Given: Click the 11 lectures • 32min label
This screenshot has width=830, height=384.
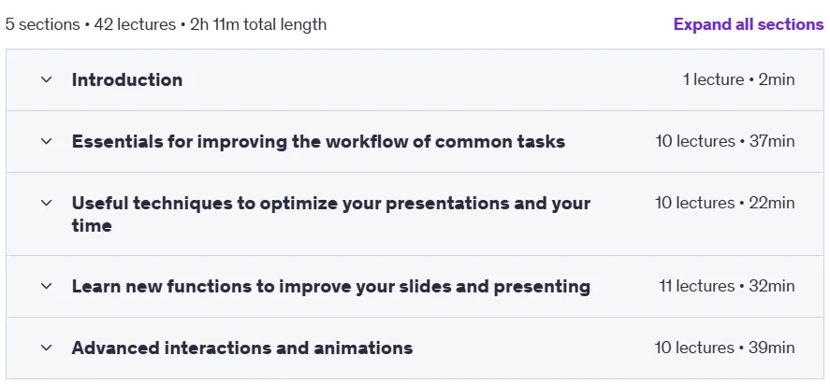Looking at the screenshot, I should (727, 286).
